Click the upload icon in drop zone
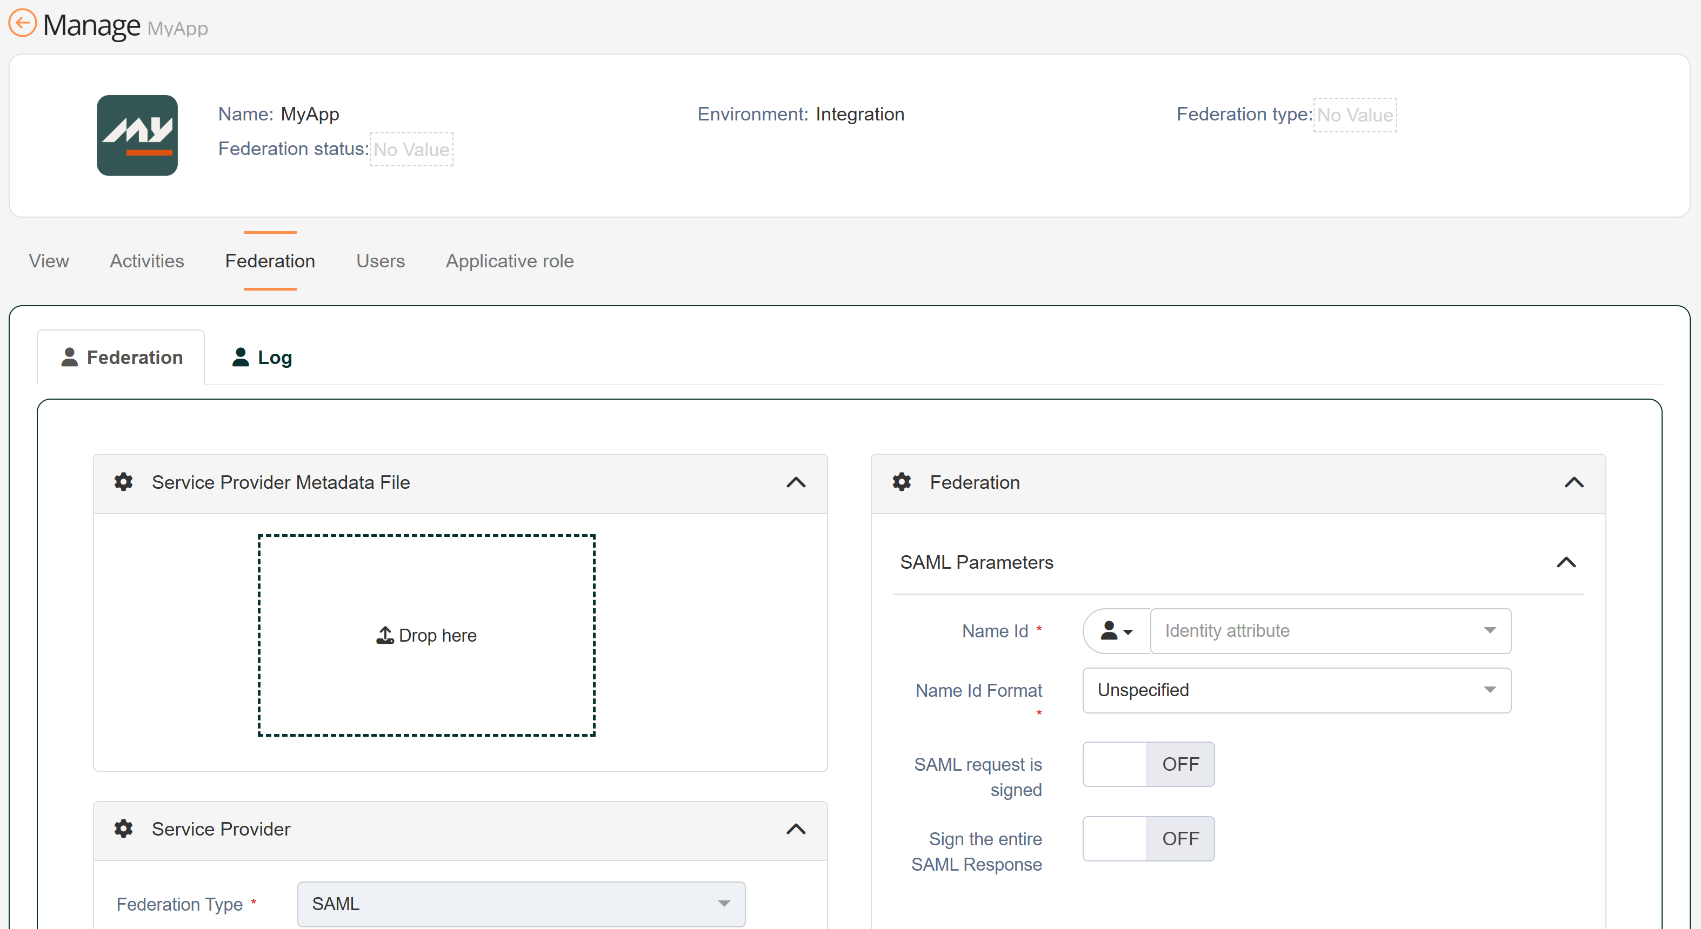 click(385, 635)
